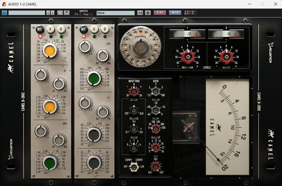Image resolution: width=282 pixels, height=186 pixels.
Task: Go to next preset arrow
Action: pyautogui.click(x=52, y=13)
